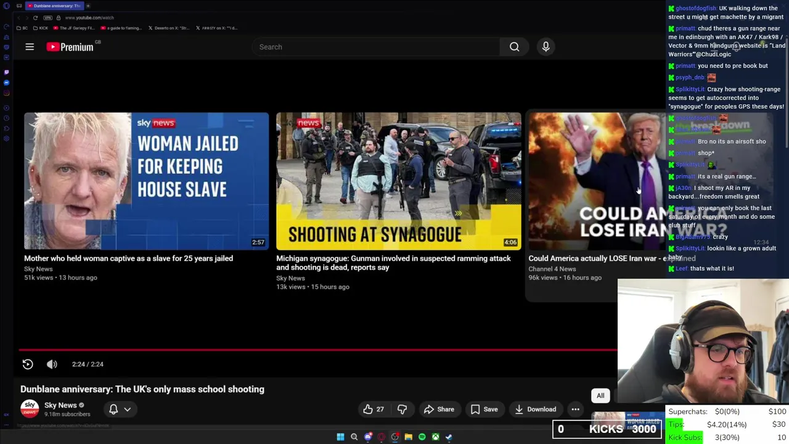Image resolution: width=789 pixels, height=444 pixels.
Task: Open Messenger in the browser sidebar
Action: 6,83
